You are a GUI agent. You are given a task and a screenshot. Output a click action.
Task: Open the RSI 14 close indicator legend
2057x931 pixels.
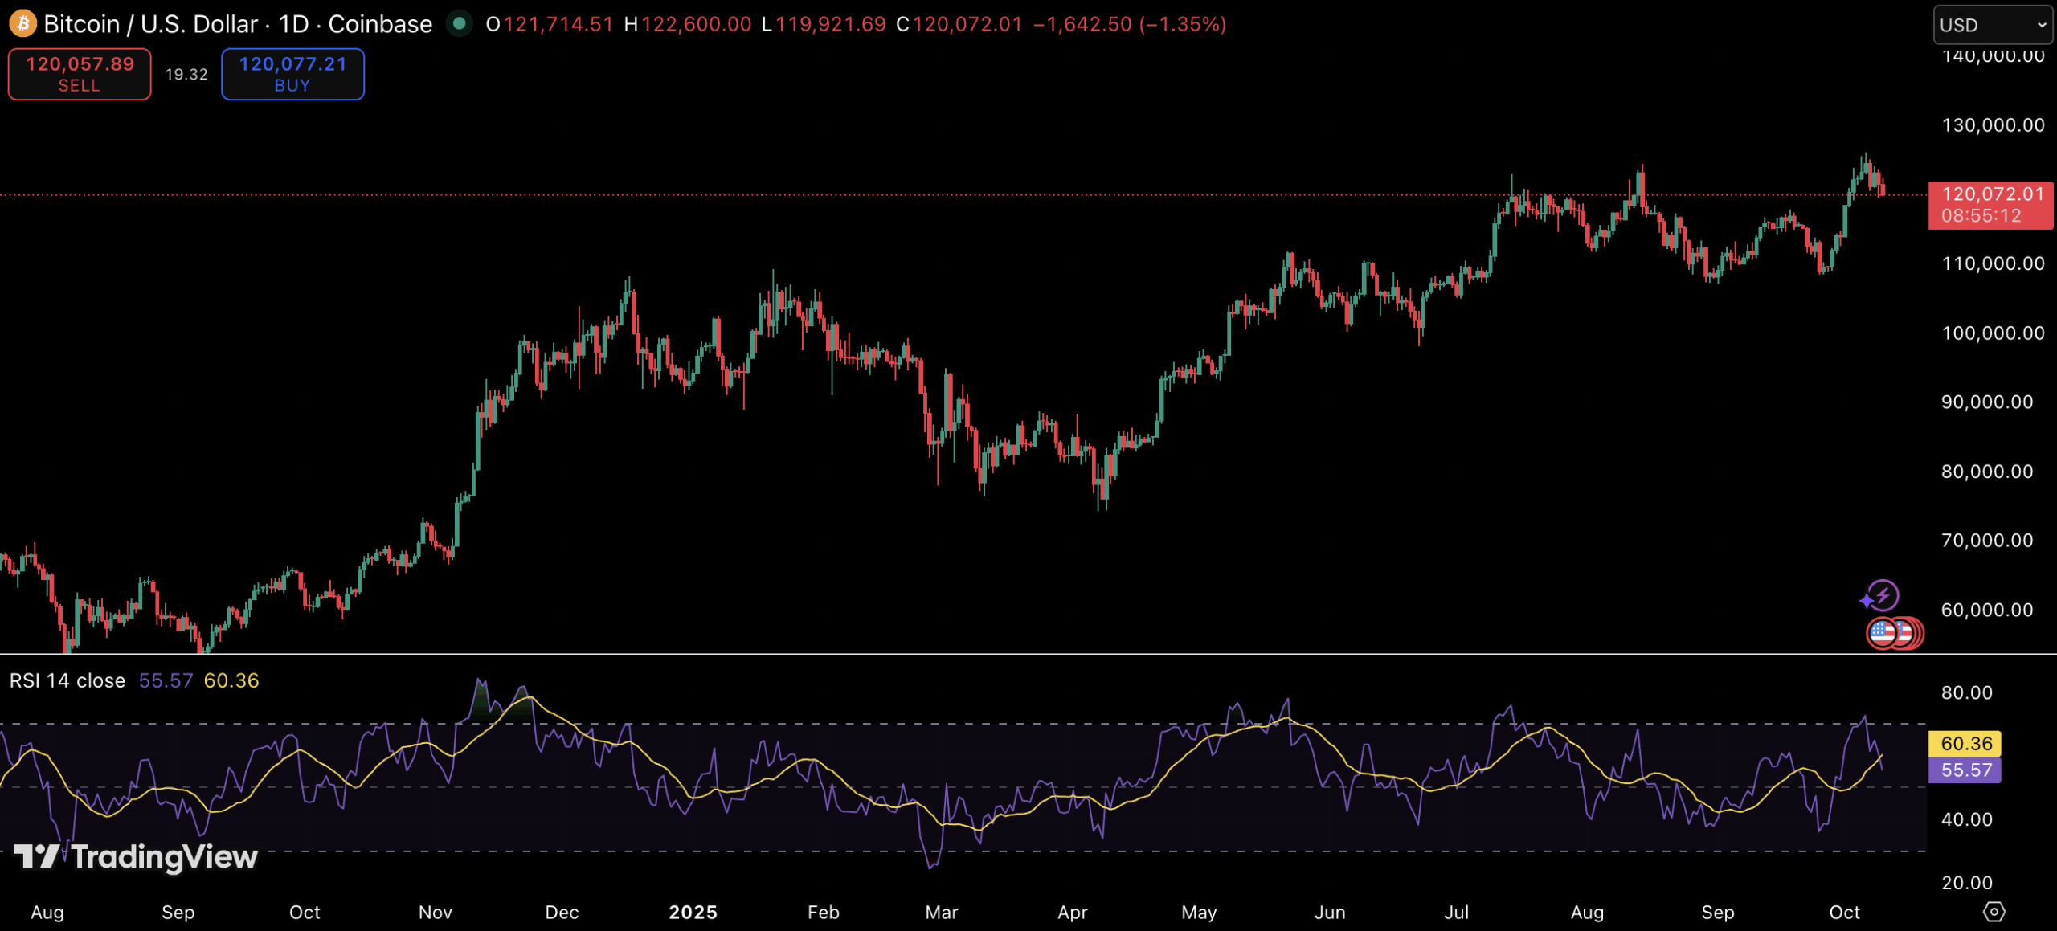(x=67, y=681)
